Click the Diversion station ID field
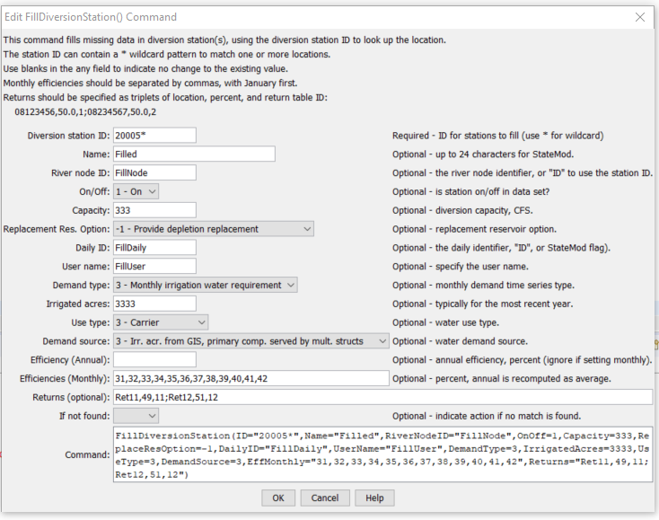Image resolution: width=659 pixels, height=520 pixels. pos(154,136)
